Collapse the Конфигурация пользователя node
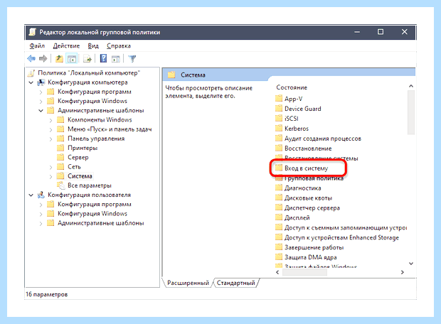This screenshot has width=441, height=324. pyautogui.click(x=31, y=195)
